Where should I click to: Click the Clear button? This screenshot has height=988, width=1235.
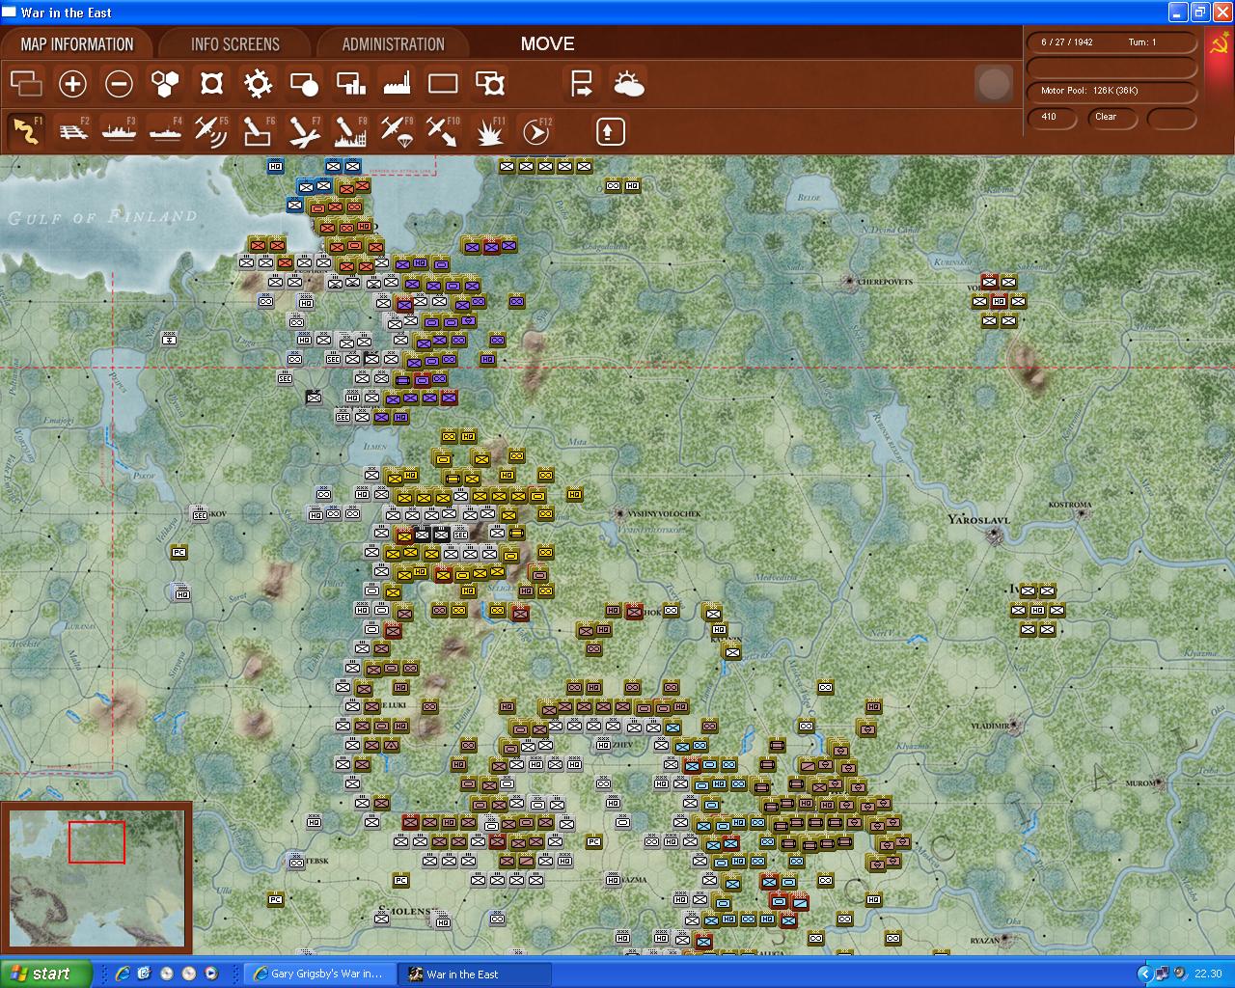[x=1112, y=118]
